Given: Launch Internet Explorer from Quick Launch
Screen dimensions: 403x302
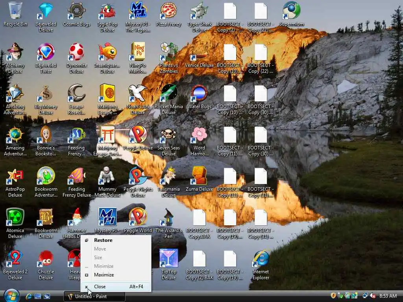Looking at the screenshot, I should click(x=28, y=296).
